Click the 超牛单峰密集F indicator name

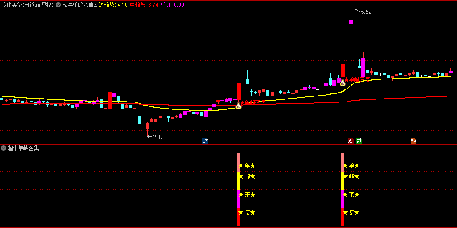coord(25,148)
